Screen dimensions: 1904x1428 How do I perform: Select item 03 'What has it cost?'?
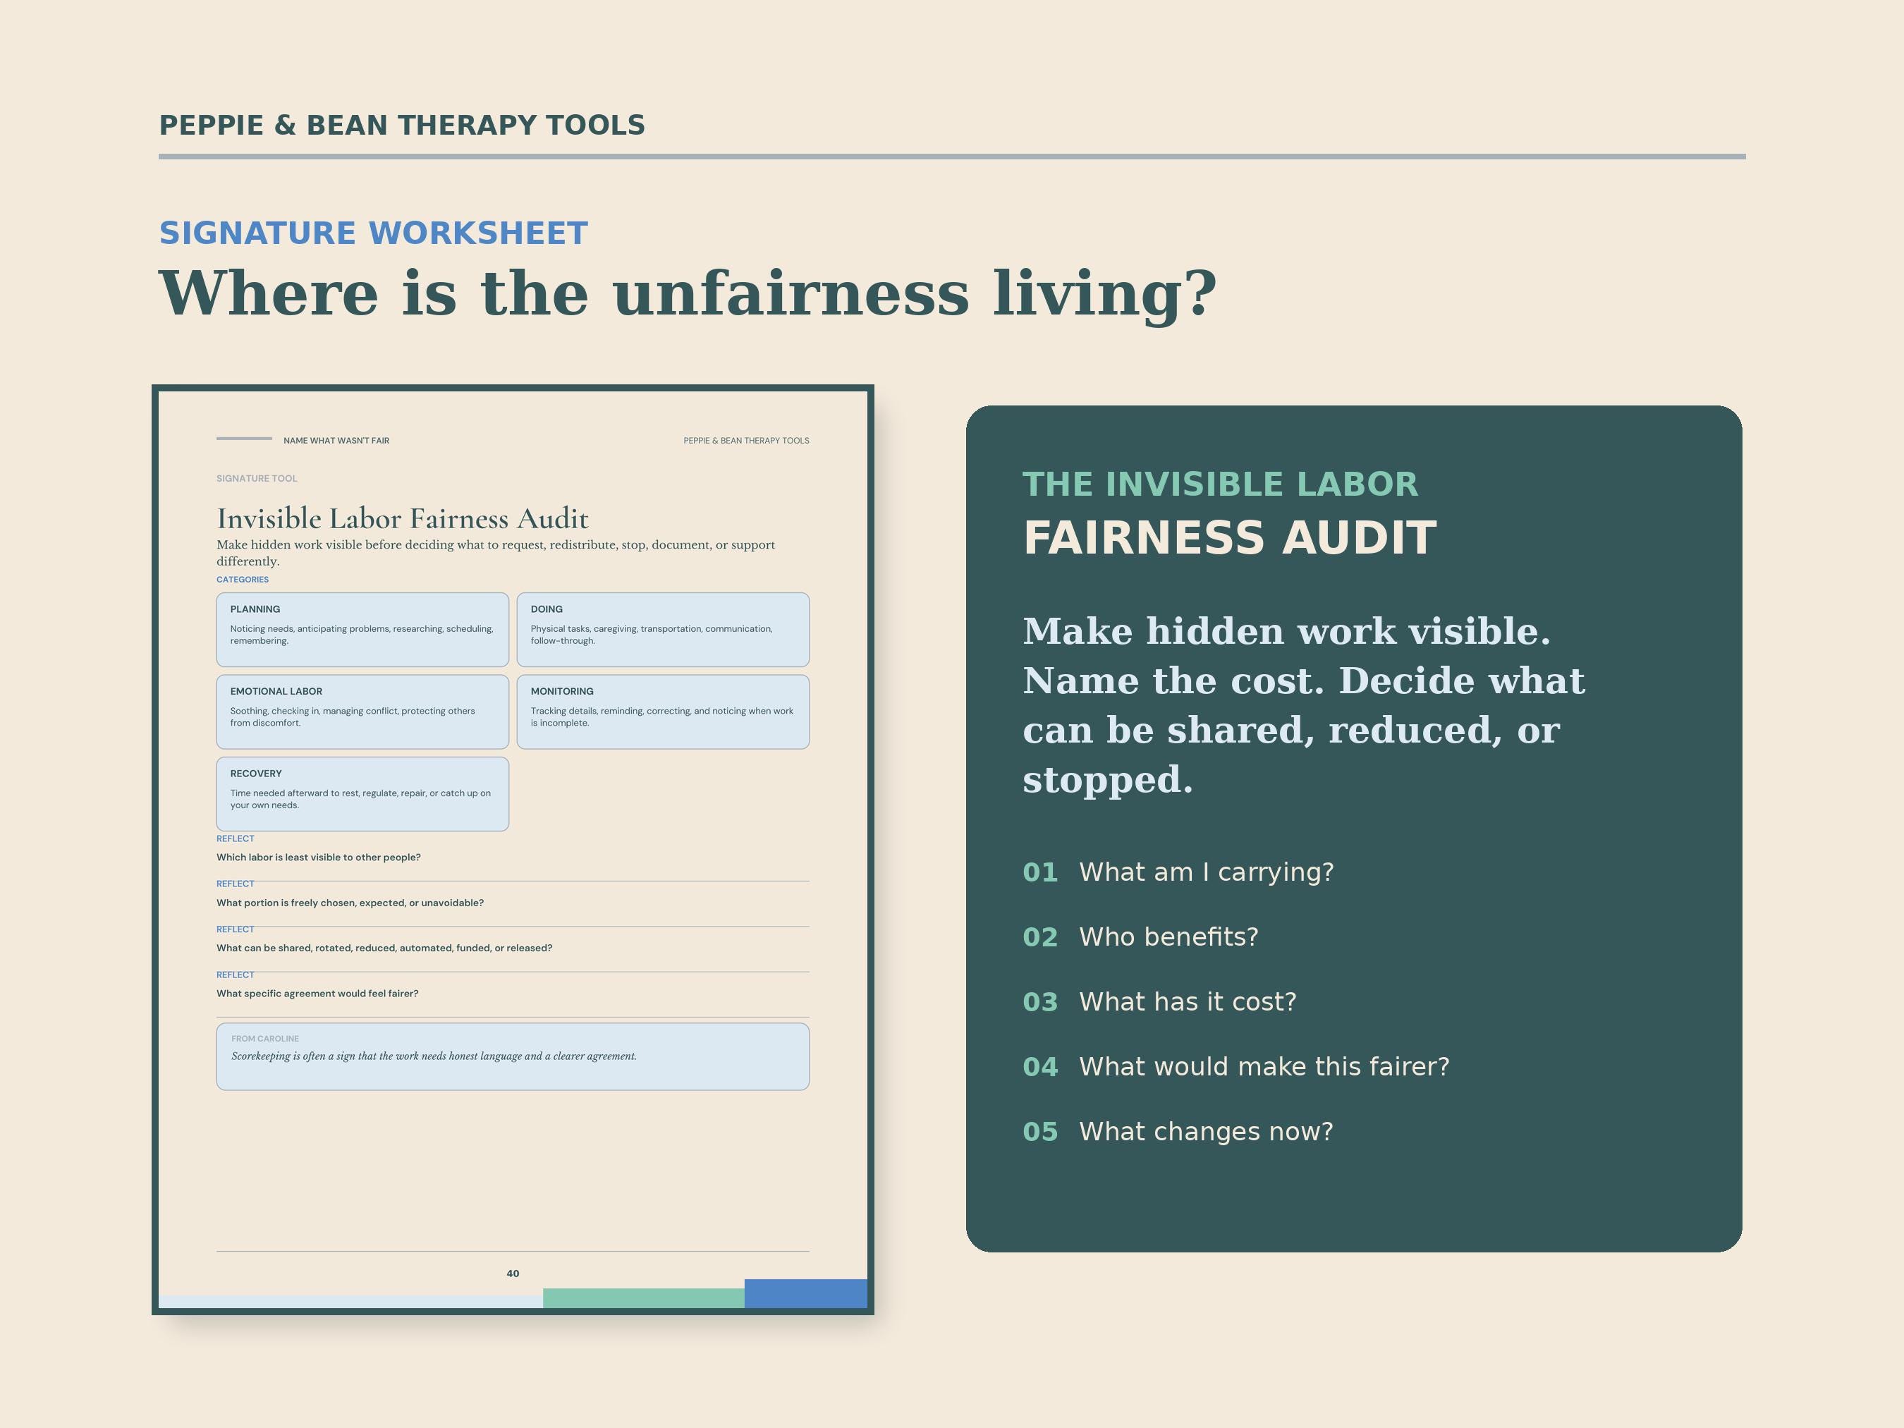pyautogui.click(x=1159, y=1002)
